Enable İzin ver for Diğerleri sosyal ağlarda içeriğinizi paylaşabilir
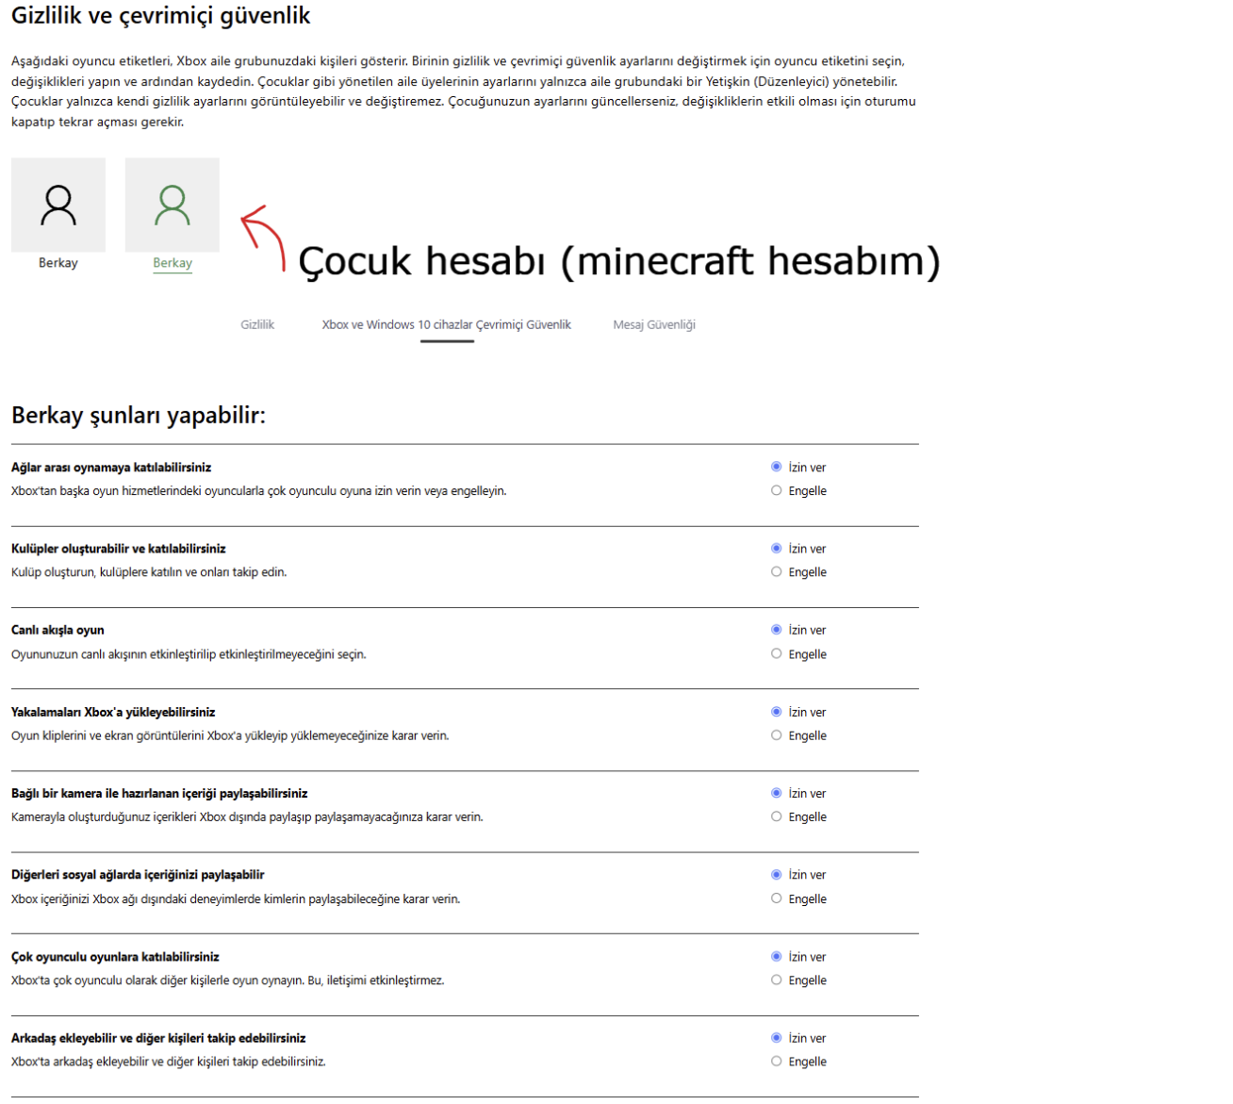The height and width of the screenshot is (1104, 1233). coord(777,875)
